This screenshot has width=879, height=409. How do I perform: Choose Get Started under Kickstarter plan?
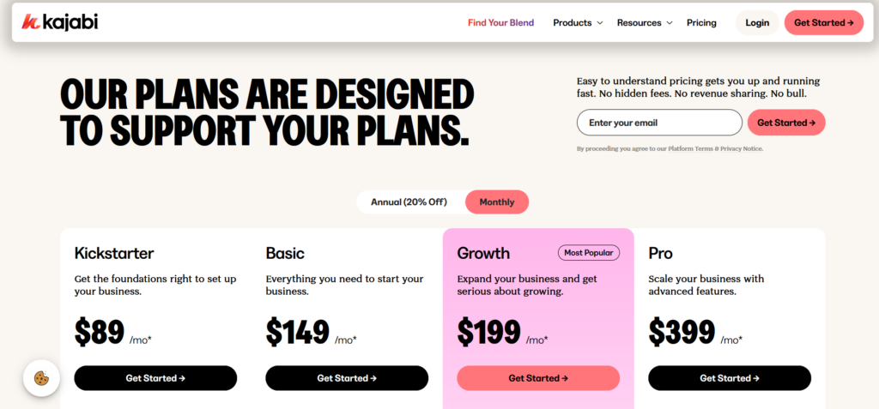coord(155,378)
